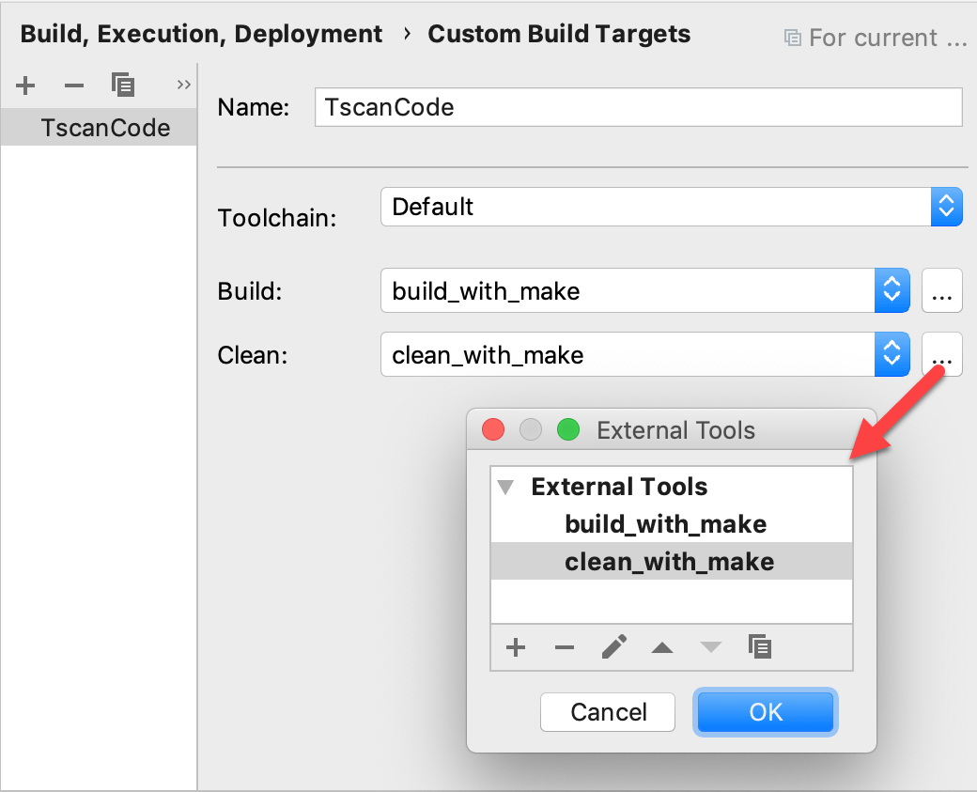Select build_with_make in the tools list
The image size is (977, 792).
(666, 524)
